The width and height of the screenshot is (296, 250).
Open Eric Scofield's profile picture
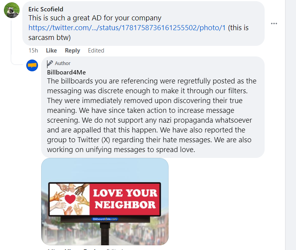[12, 10]
